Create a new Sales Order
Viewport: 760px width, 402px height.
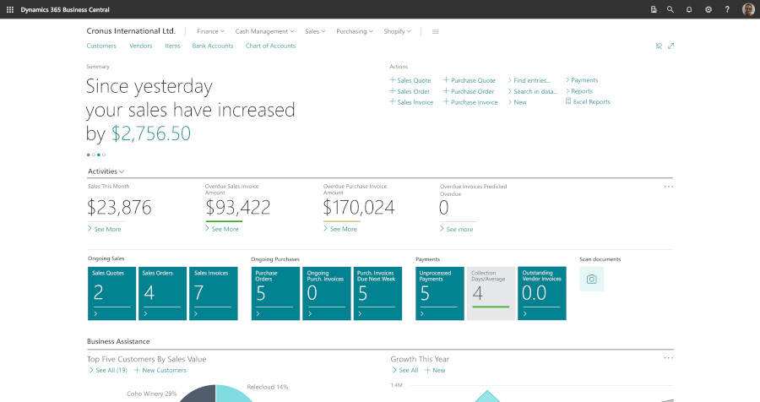[x=410, y=91]
